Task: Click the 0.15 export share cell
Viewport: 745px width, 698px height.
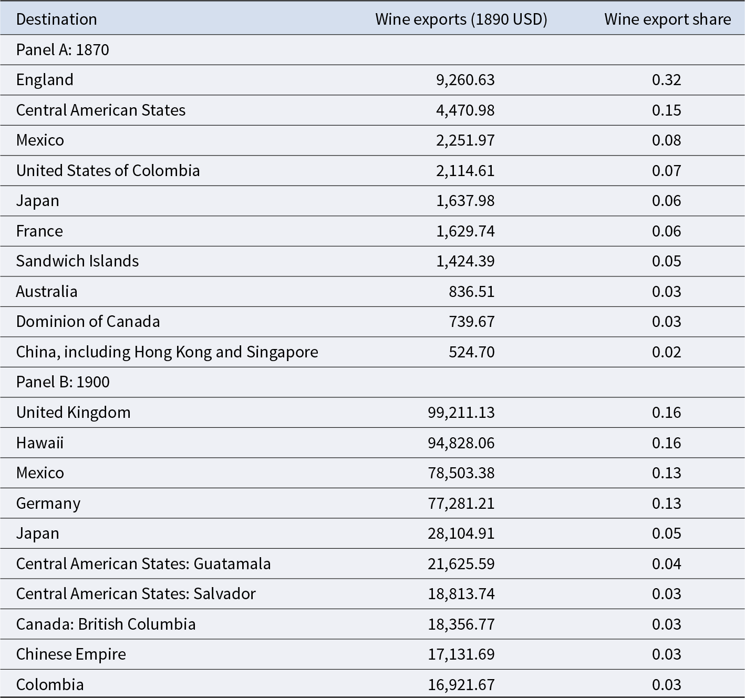Action: coord(667,110)
